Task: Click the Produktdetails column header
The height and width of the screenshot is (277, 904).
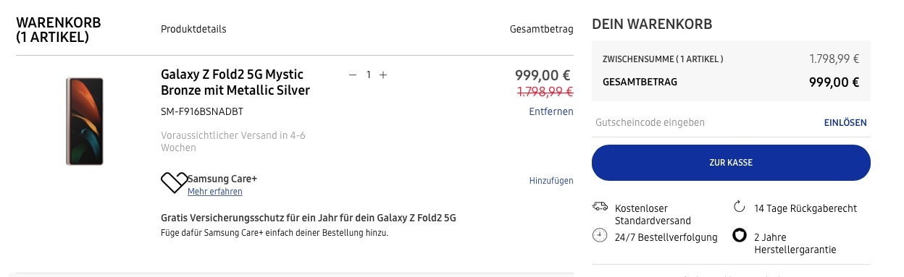Action: pyautogui.click(x=193, y=29)
